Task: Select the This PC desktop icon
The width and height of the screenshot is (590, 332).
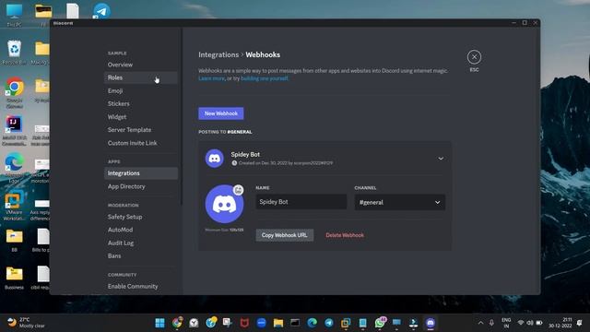Action: tap(15, 15)
